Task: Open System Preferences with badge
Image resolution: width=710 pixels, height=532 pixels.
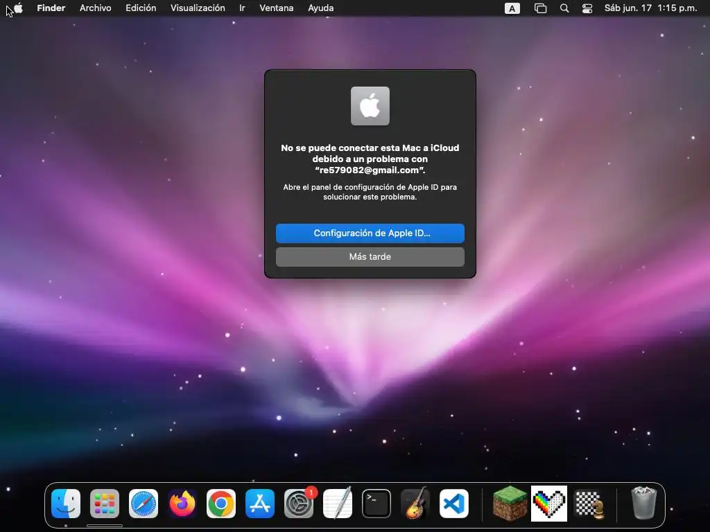Action: (299, 503)
